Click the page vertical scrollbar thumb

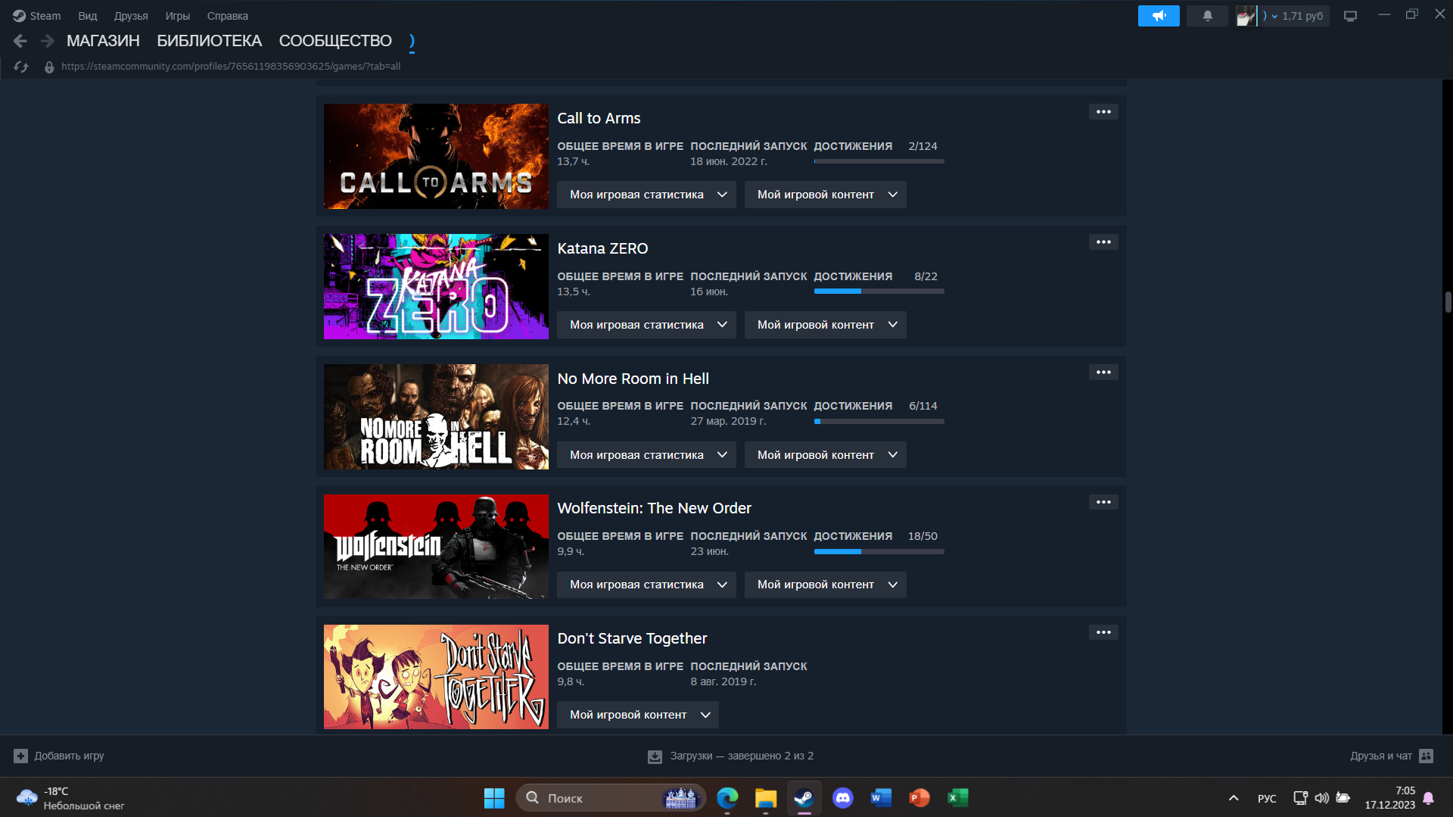[1448, 302]
